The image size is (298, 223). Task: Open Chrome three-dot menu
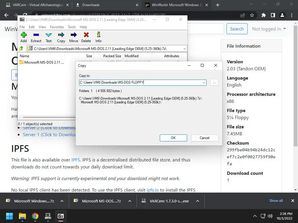coord(292,15)
